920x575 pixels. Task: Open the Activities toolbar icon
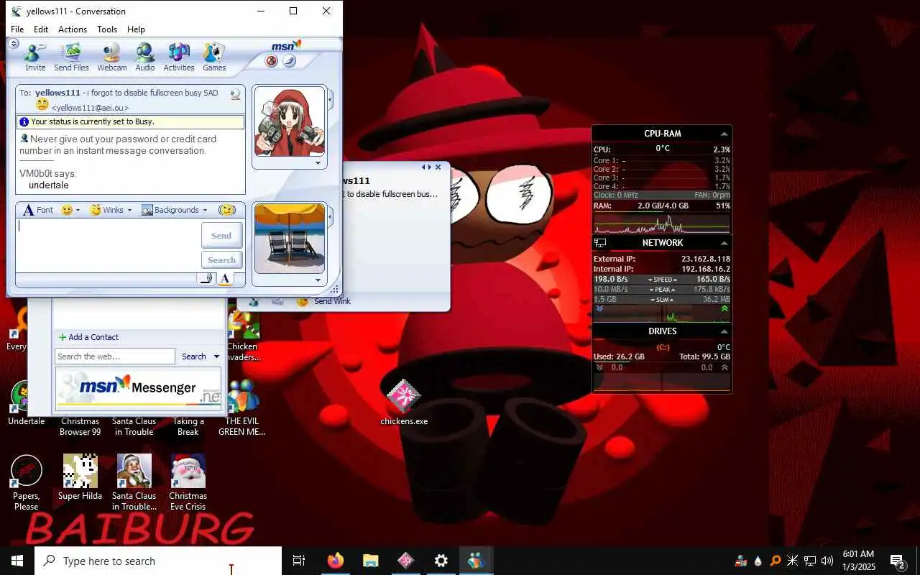point(179,57)
